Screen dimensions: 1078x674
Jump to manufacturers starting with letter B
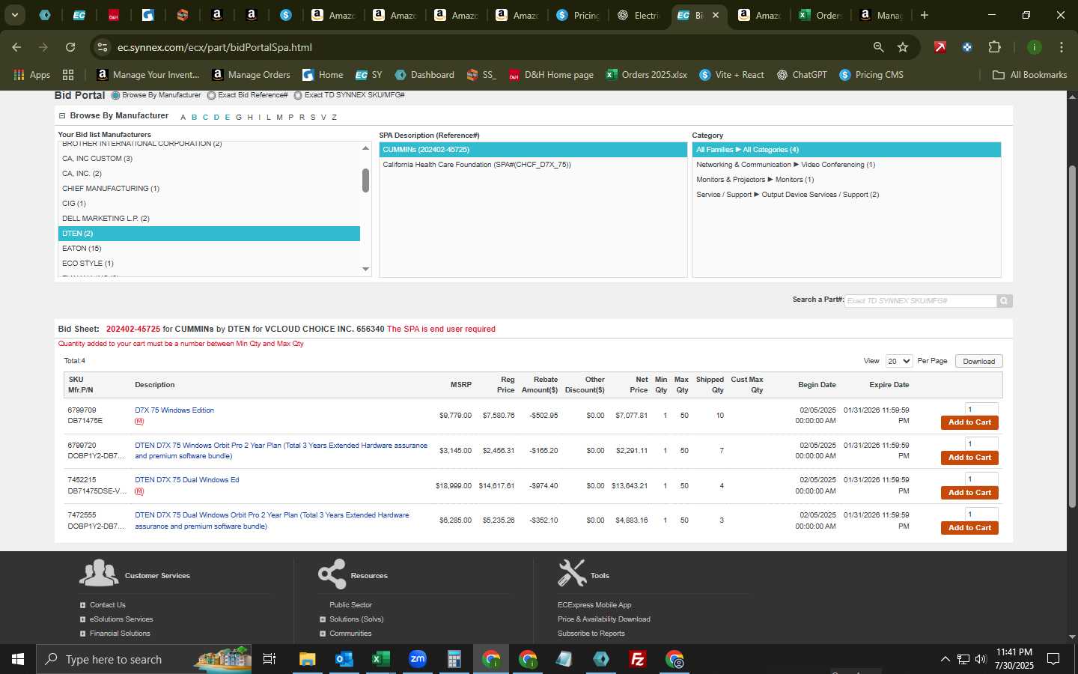click(x=194, y=118)
